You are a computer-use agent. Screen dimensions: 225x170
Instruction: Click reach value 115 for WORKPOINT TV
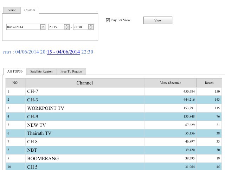(x=217, y=108)
